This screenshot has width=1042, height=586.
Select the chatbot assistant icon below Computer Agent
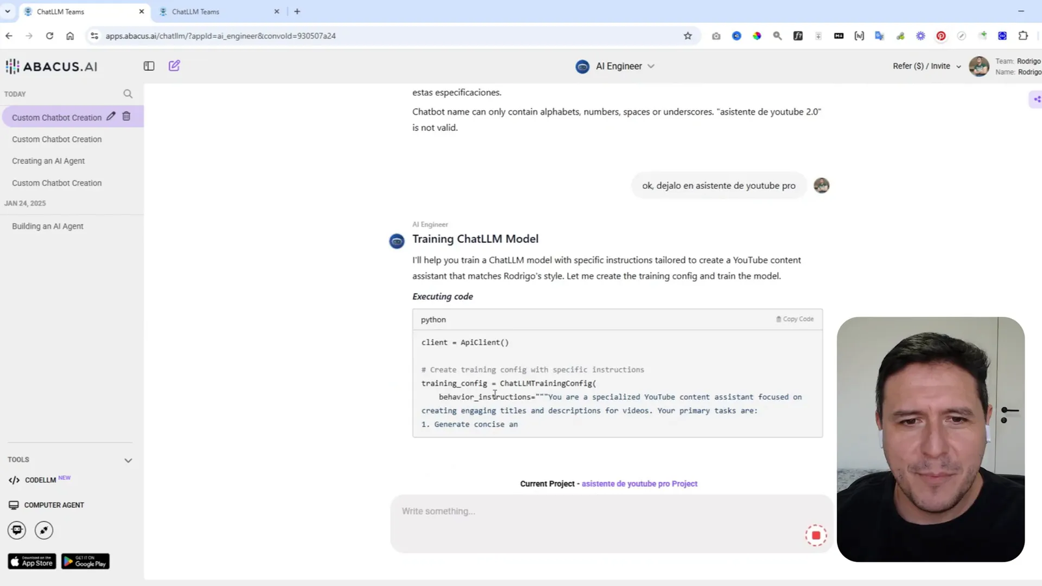(x=16, y=530)
